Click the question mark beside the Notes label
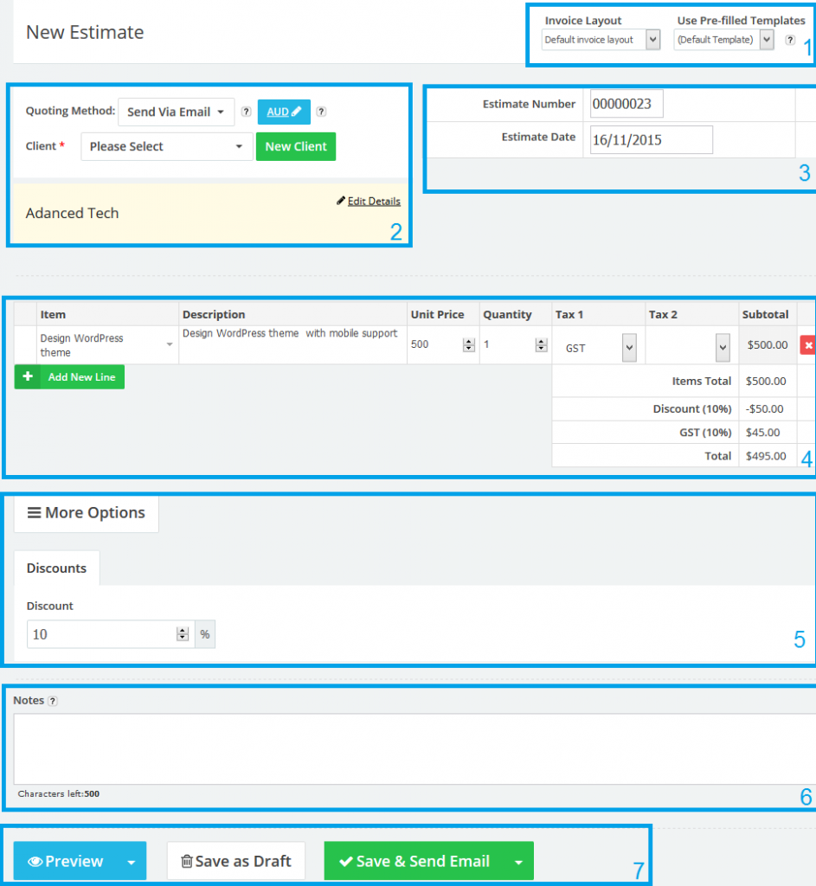 (x=54, y=700)
